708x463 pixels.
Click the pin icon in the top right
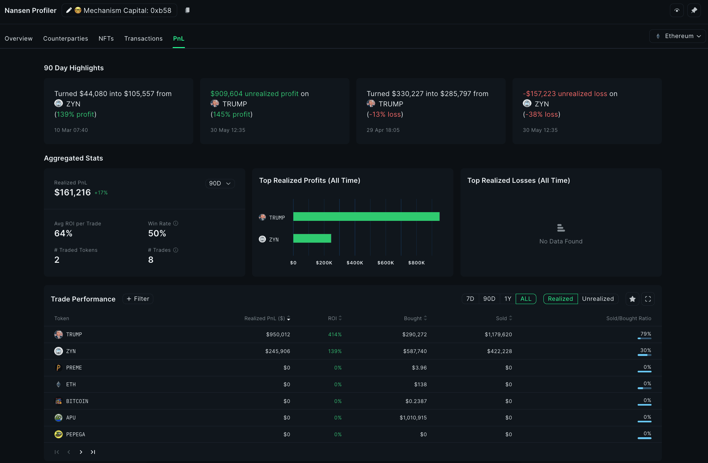click(694, 10)
